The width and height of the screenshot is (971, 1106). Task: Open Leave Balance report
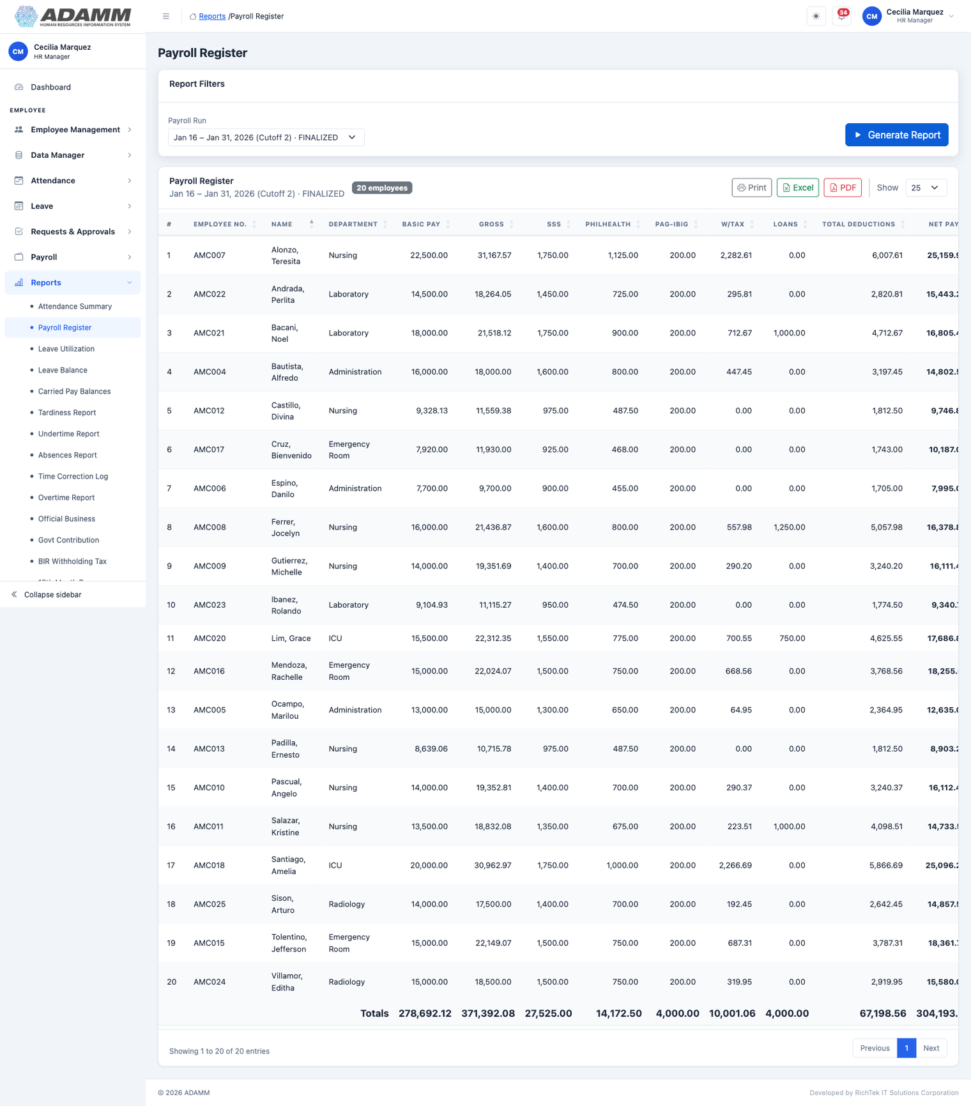coord(63,371)
